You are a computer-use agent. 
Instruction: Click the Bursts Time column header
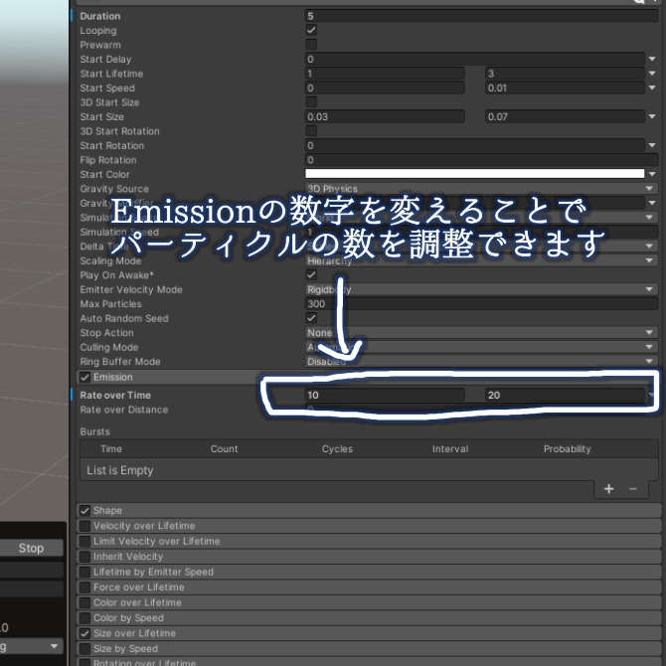(x=111, y=449)
